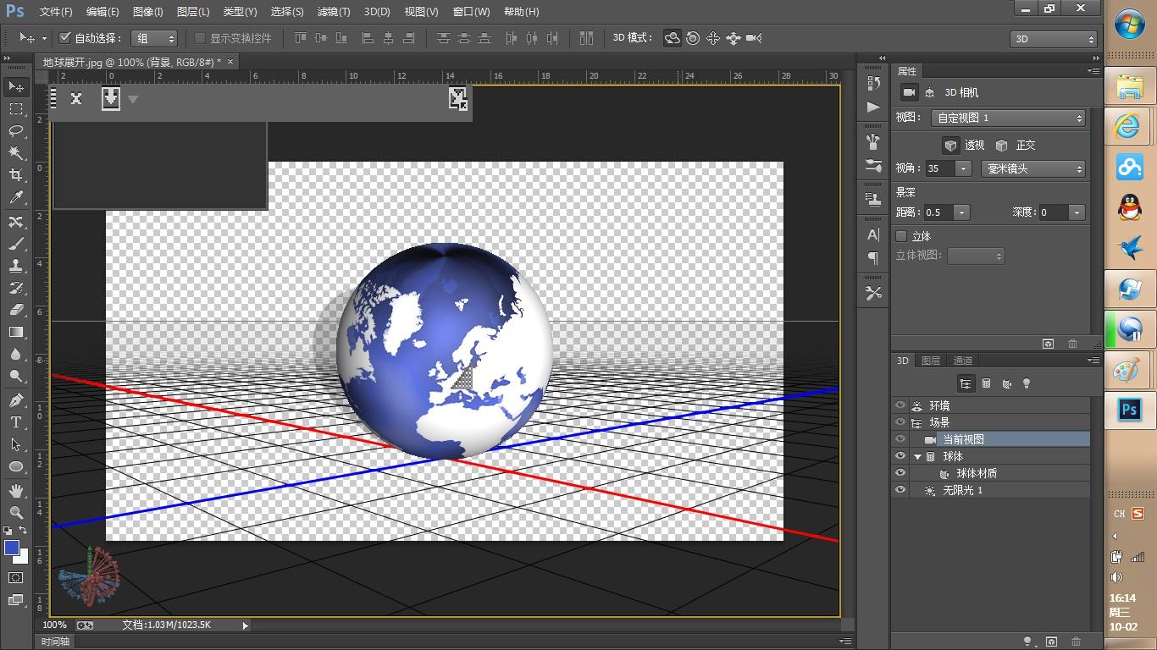Select the Zoom tool

click(x=16, y=513)
